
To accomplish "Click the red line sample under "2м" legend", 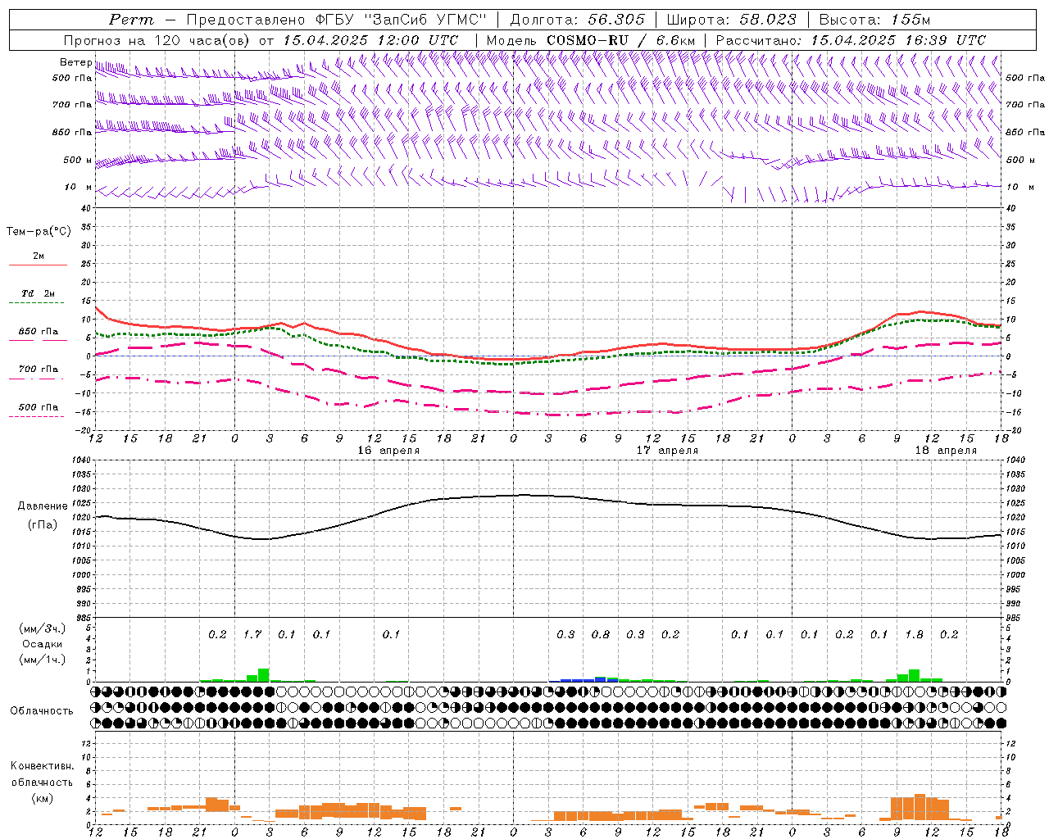I will click(x=38, y=265).
